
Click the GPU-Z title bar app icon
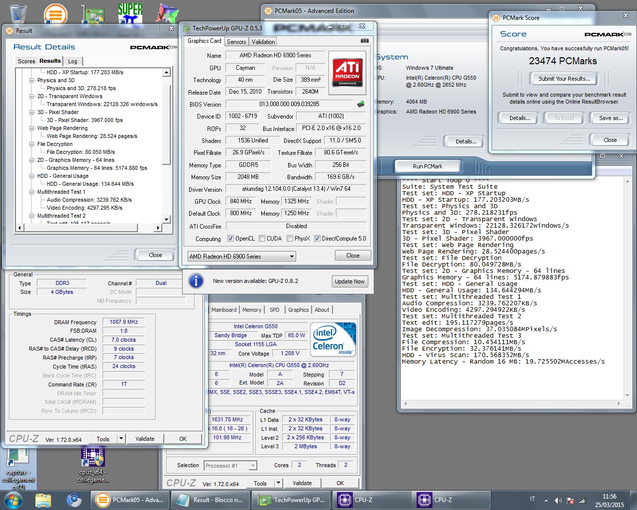coord(187,28)
